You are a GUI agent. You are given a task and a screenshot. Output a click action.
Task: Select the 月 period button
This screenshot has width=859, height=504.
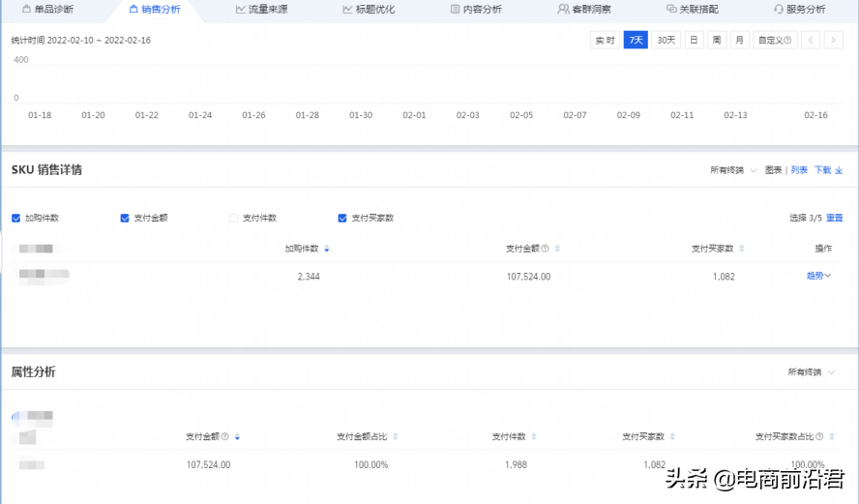tap(740, 40)
